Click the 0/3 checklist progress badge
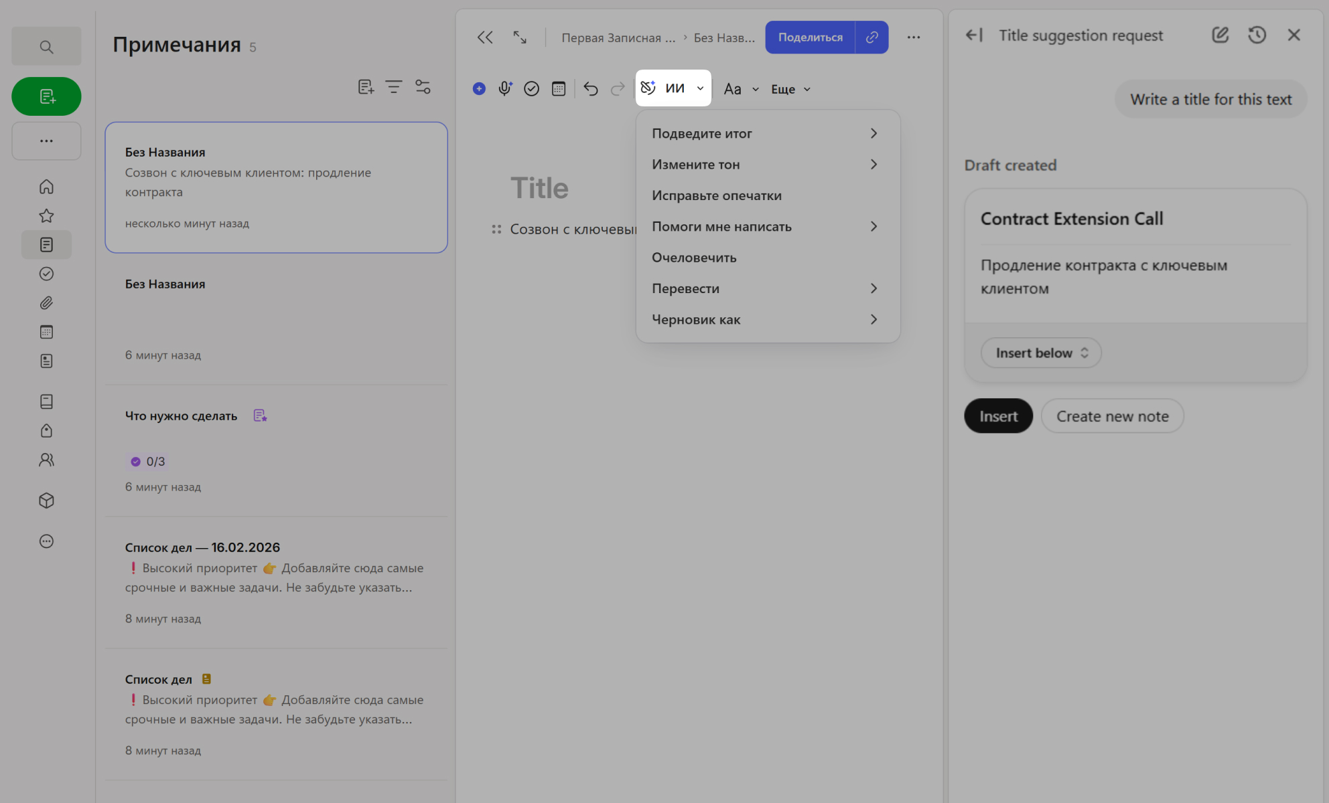Image resolution: width=1329 pixels, height=803 pixels. coord(146,461)
